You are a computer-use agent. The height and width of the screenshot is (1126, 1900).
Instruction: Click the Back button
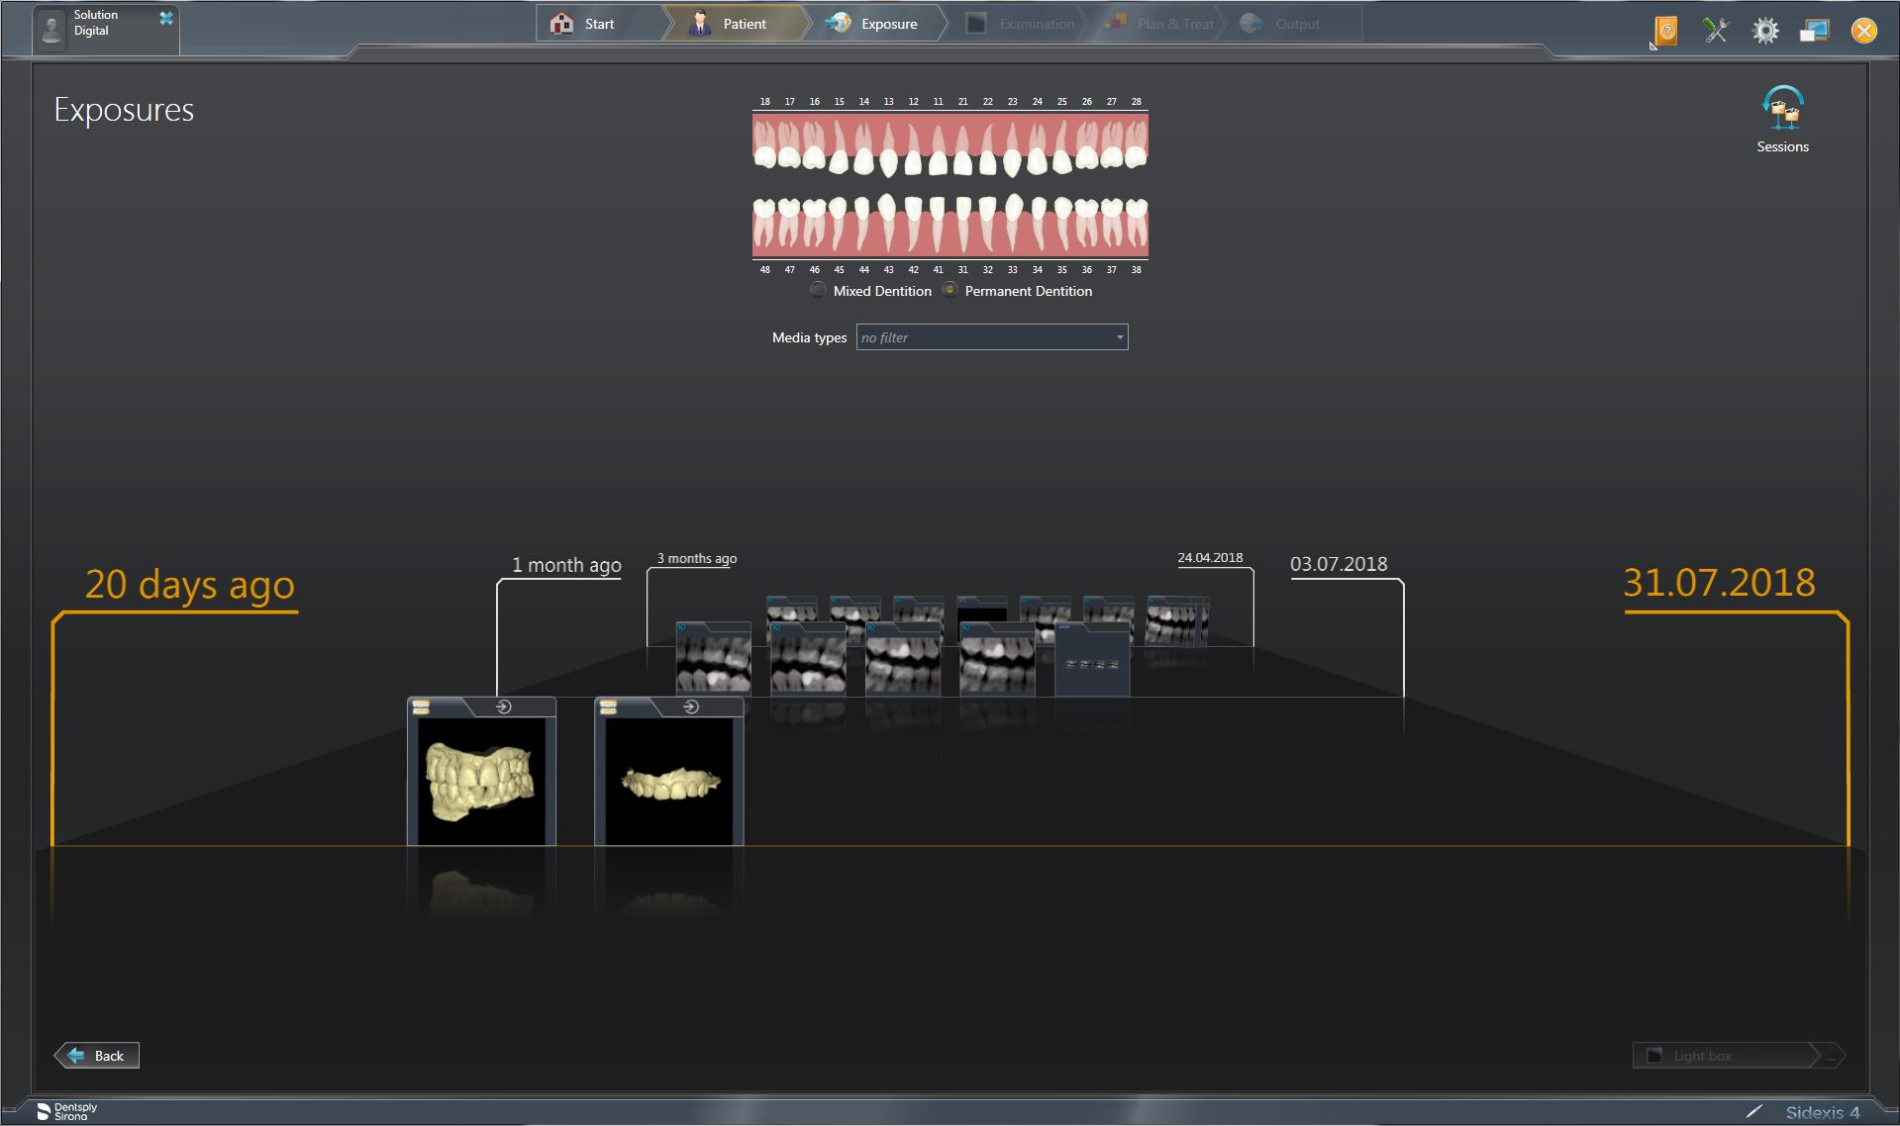(97, 1056)
